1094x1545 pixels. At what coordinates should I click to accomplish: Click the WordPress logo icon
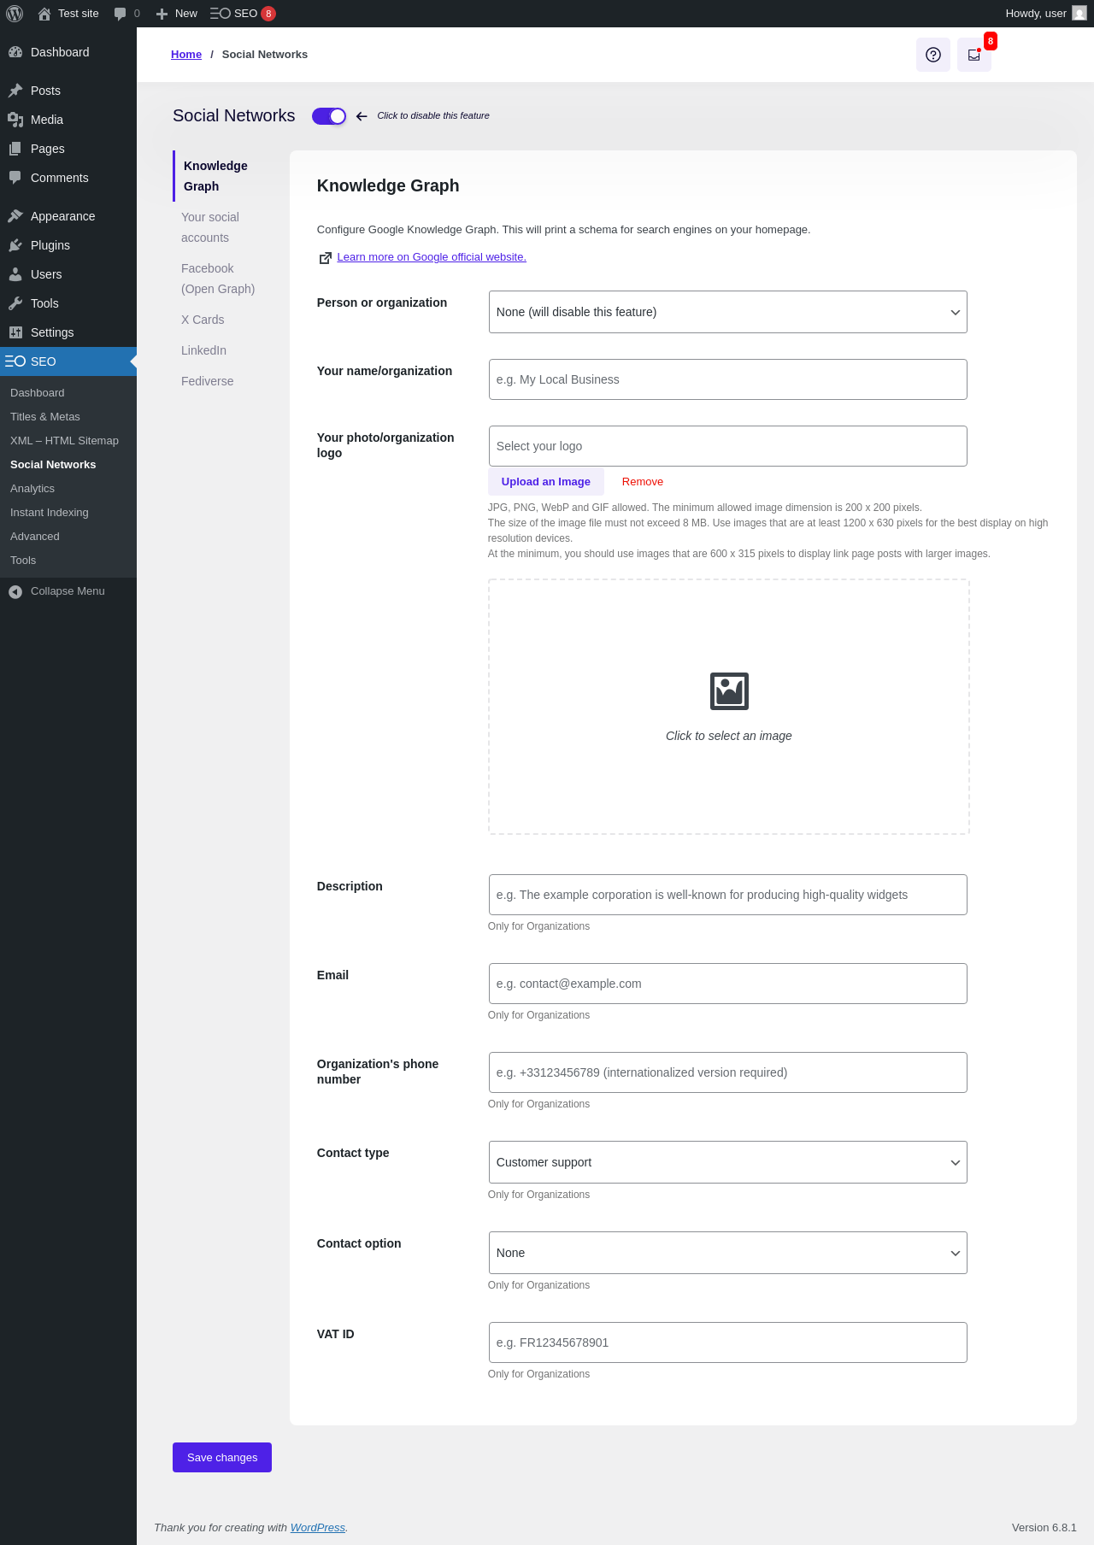coord(15,14)
